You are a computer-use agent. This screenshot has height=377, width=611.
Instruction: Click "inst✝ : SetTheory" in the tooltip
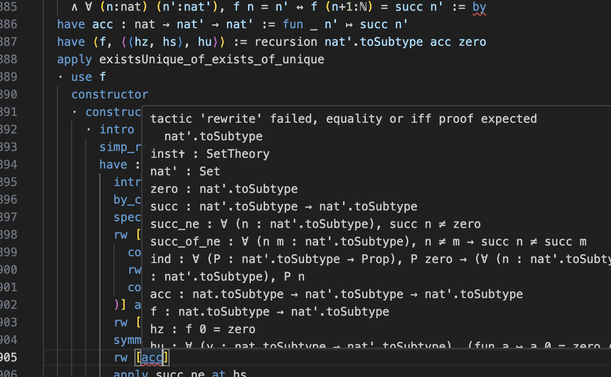point(210,154)
